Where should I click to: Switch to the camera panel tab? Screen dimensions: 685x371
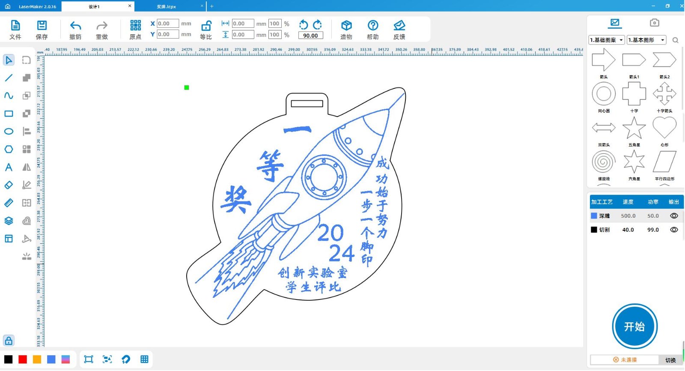pyautogui.click(x=654, y=23)
